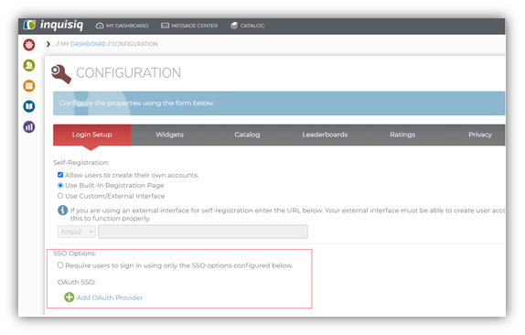Image resolution: width=525 pixels, height=335 pixels.
Task: Click the 'SSO Options:' label
Action: click(75, 254)
